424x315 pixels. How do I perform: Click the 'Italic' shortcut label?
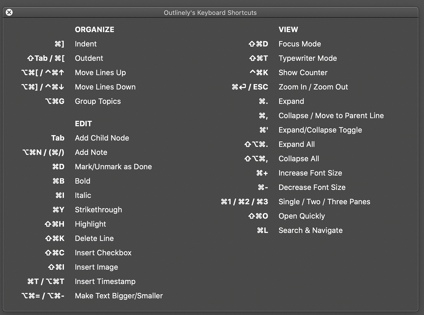pyautogui.click(x=83, y=195)
